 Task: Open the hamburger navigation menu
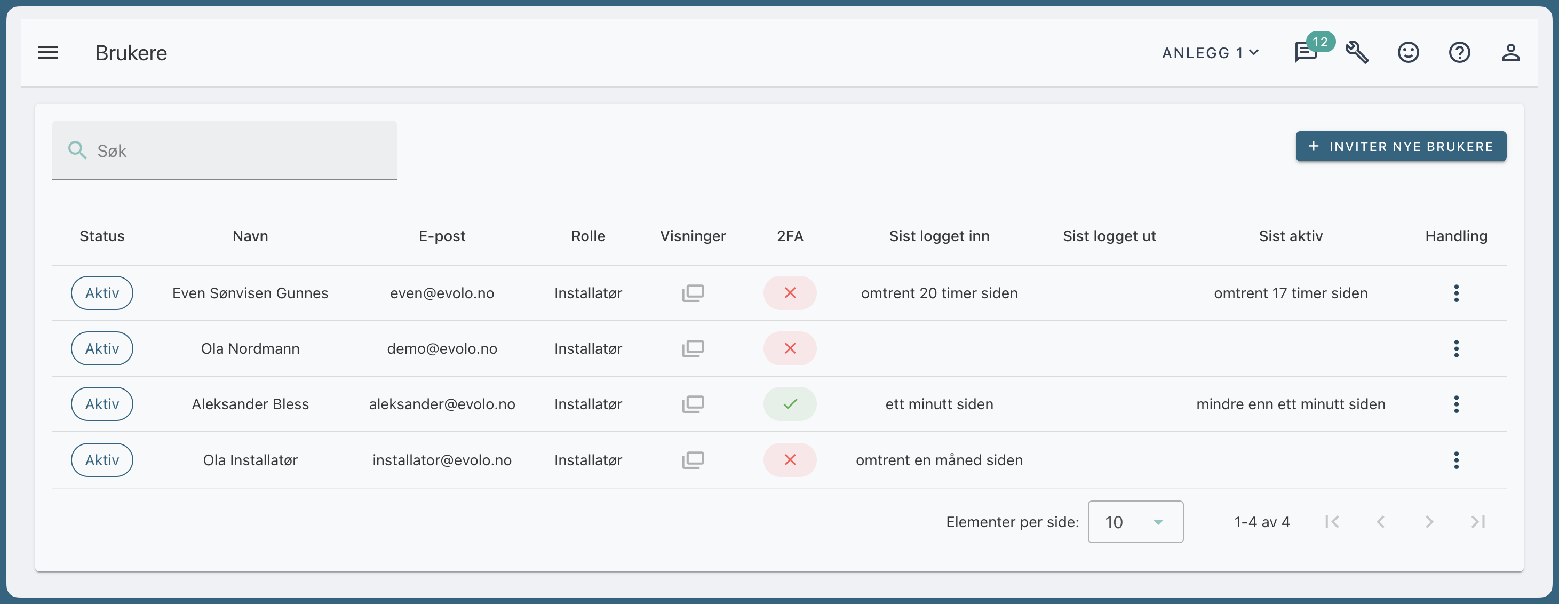[48, 53]
